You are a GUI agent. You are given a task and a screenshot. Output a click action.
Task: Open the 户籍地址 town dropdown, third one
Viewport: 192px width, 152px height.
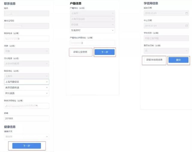click(92, 25)
